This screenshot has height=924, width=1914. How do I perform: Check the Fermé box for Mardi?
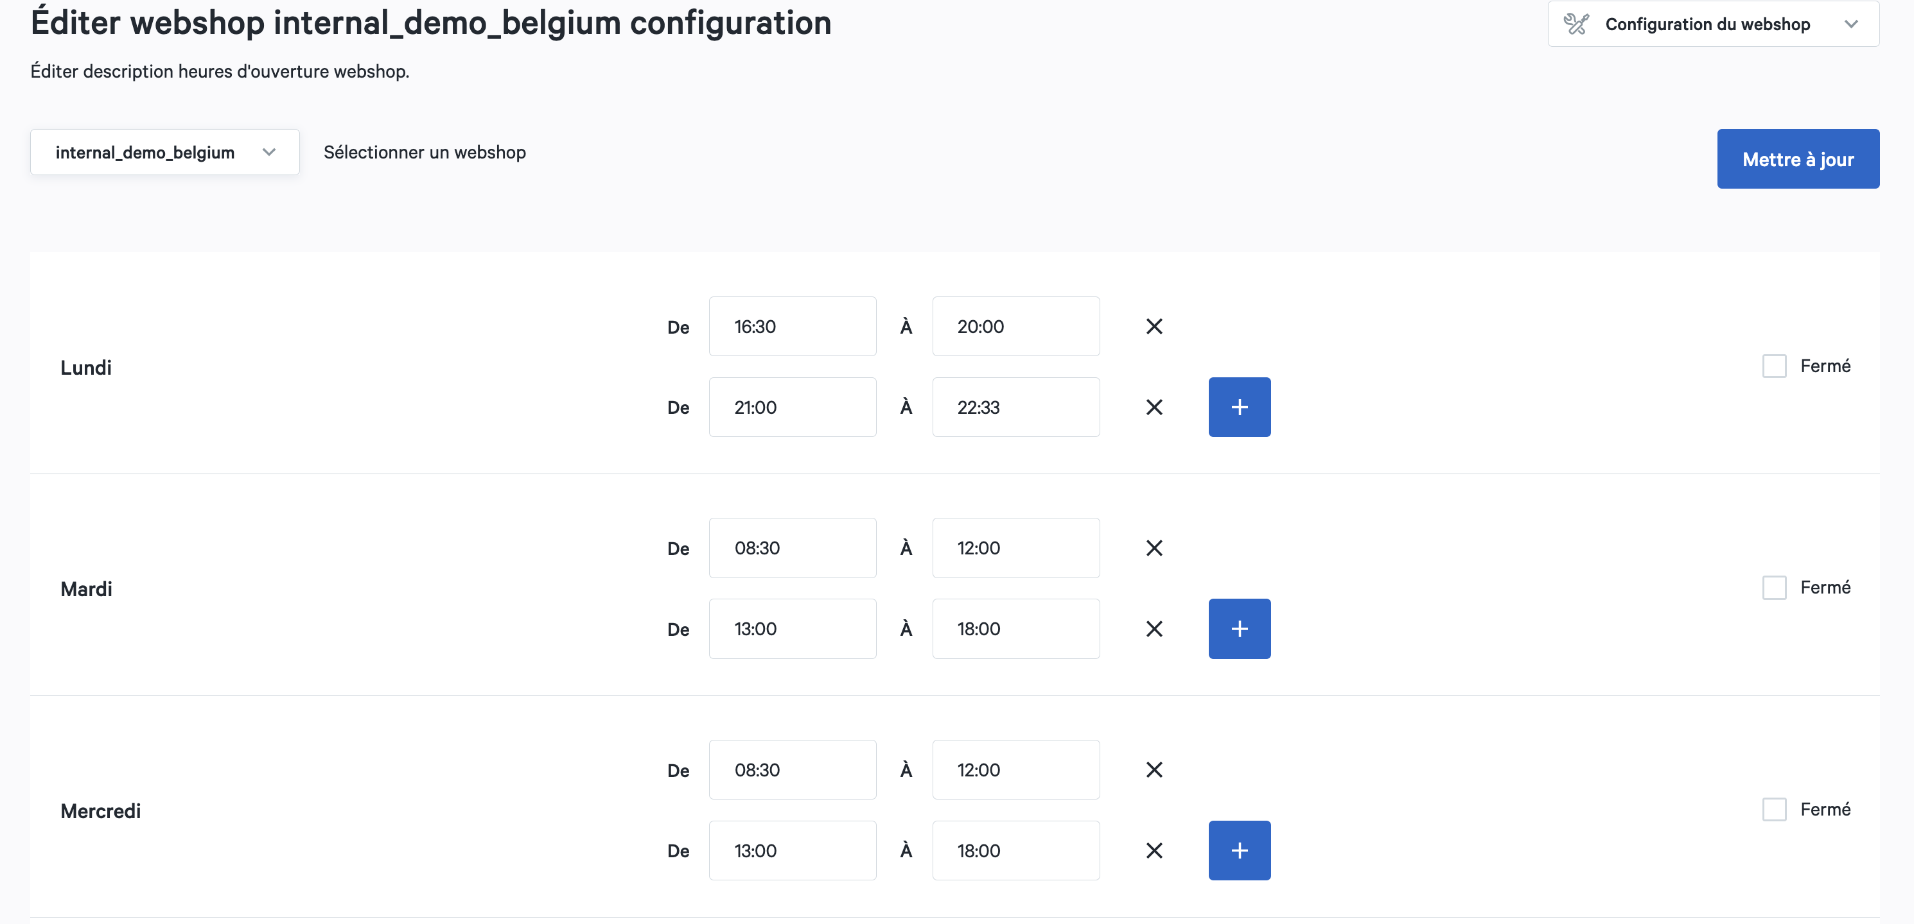[1775, 588]
